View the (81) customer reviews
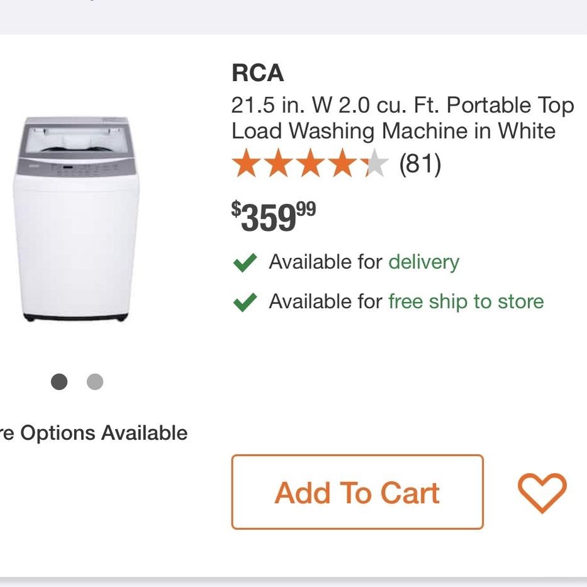 point(420,164)
